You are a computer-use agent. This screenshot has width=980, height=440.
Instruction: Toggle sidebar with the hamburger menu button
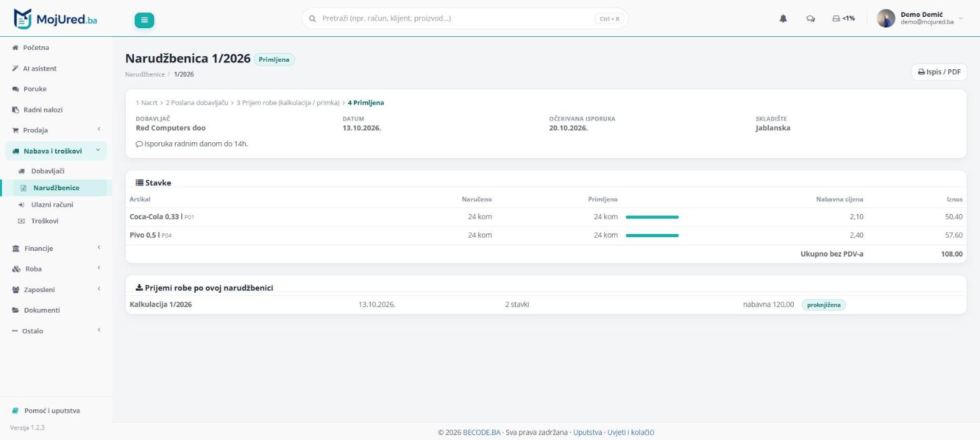144,20
